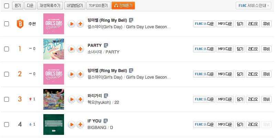Select the checkbox for rank 4 IF YOU
The image size is (276, 139).
tap(7, 125)
